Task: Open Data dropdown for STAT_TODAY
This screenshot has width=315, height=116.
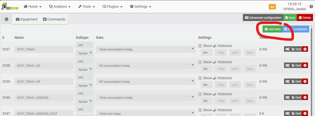Action: [146, 49]
